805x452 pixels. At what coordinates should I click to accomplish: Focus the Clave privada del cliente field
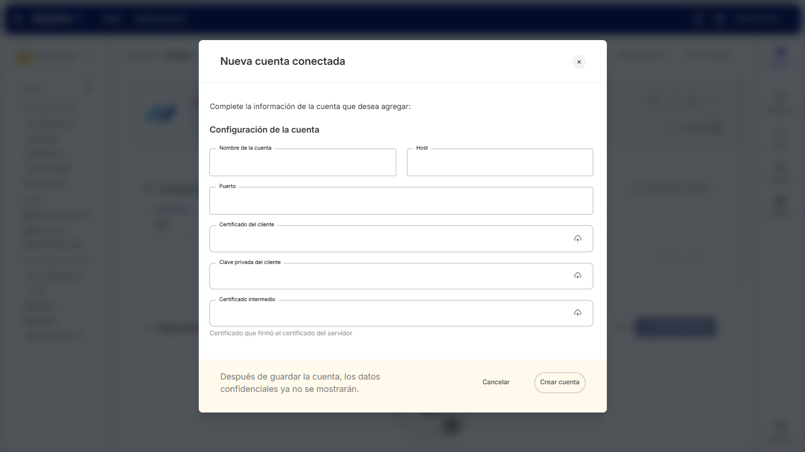[x=389, y=276]
